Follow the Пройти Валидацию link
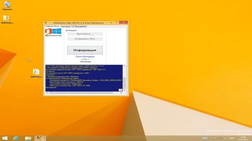 (x=85, y=56)
